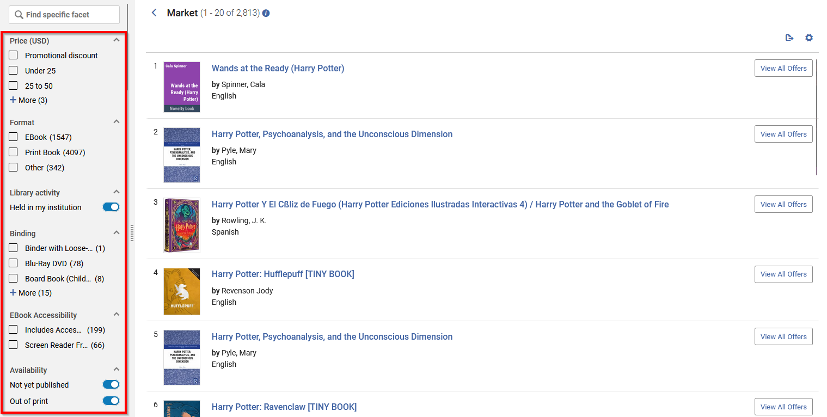Collapse the Price (USD) facet section
Viewport: 827px width, 417px height.
click(x=116, y=40)
